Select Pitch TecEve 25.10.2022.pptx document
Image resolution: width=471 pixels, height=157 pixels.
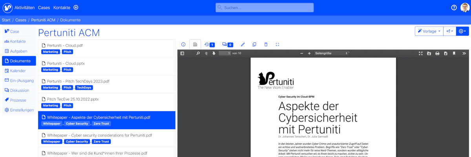(107, 102)
